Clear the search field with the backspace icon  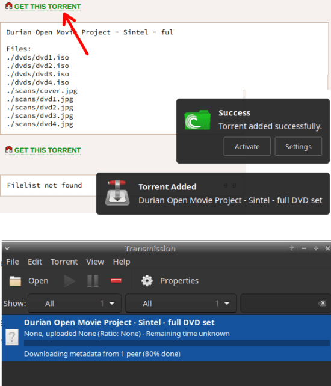[322, 303]
